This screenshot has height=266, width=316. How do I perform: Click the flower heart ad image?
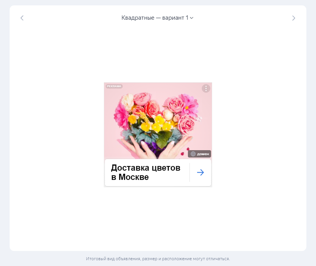[158, 120]
